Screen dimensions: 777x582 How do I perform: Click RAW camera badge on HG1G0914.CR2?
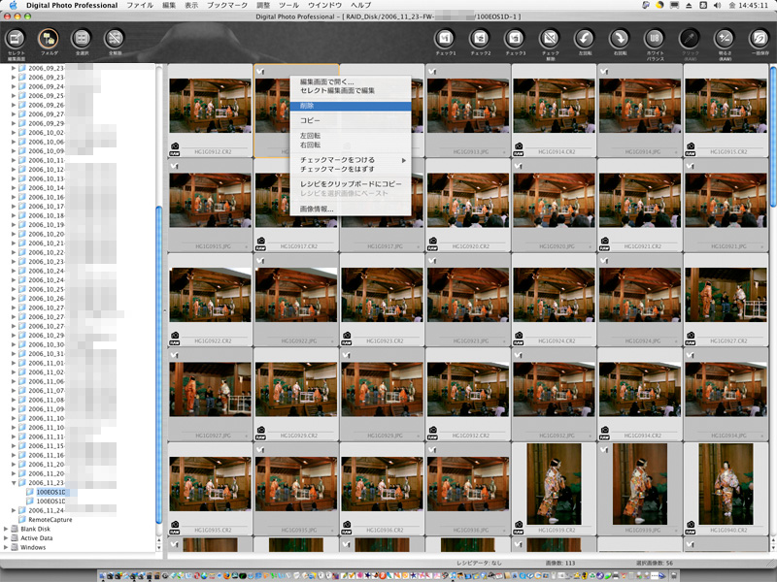click(x=519, y=149)
